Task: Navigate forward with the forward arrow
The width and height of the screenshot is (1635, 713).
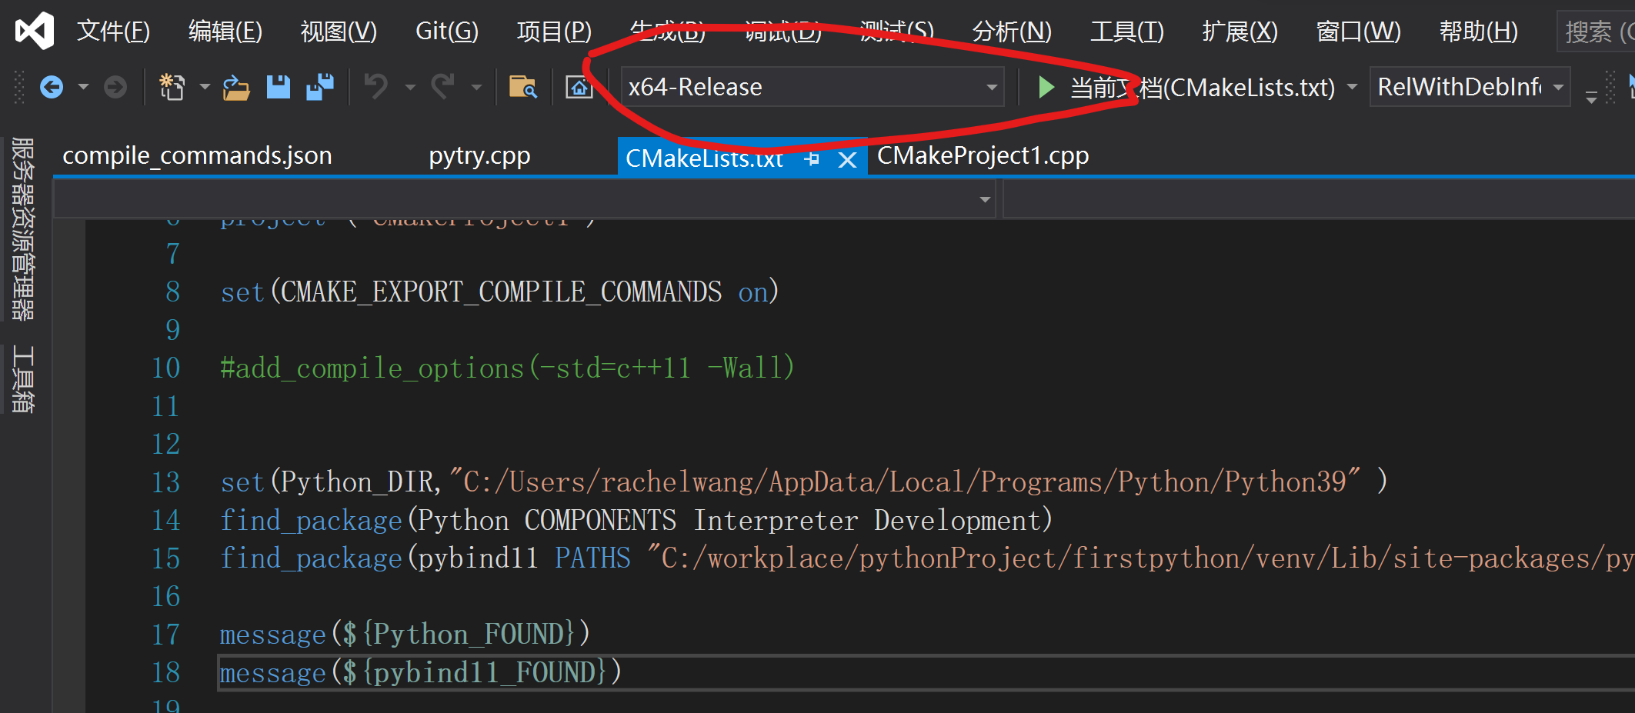Action: click(115, 87)
